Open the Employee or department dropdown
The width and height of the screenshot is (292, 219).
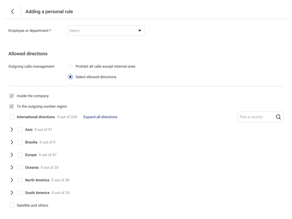[106, 31]
